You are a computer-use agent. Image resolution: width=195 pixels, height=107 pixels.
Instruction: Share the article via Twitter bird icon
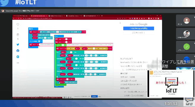pos(18,45)
